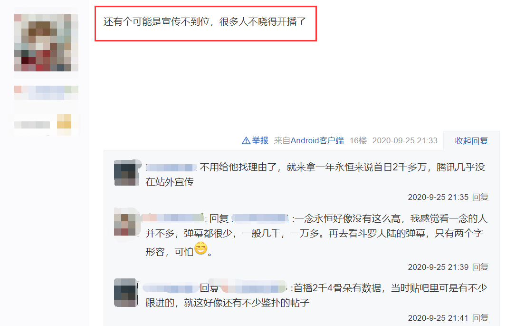Click the first replier's blurred username
Screen dimensions: 506x326
click(171, 168)
